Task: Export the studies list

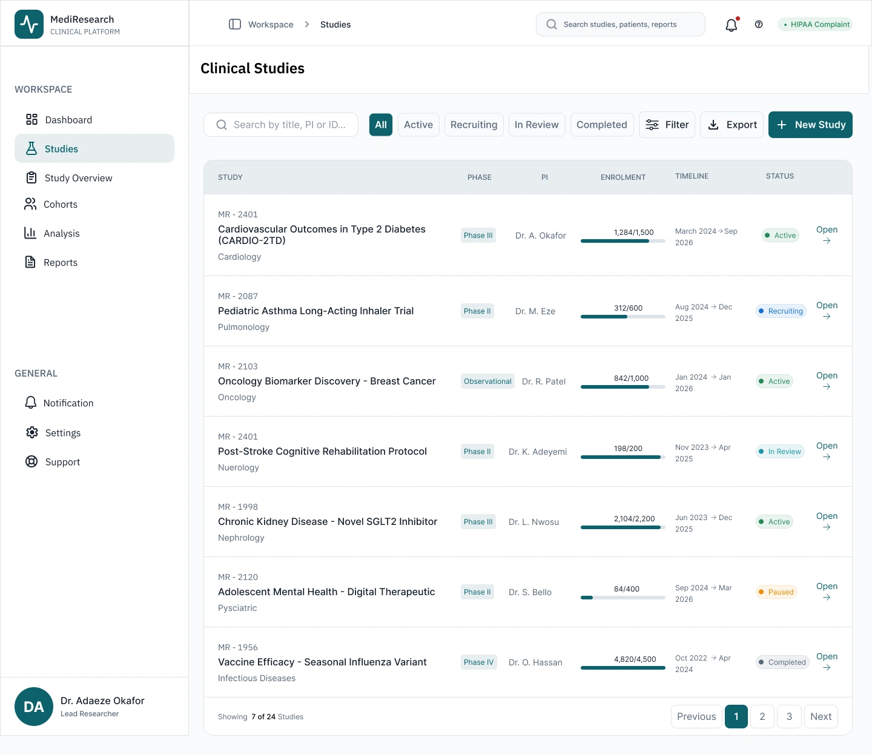Action: pos(732,125)
